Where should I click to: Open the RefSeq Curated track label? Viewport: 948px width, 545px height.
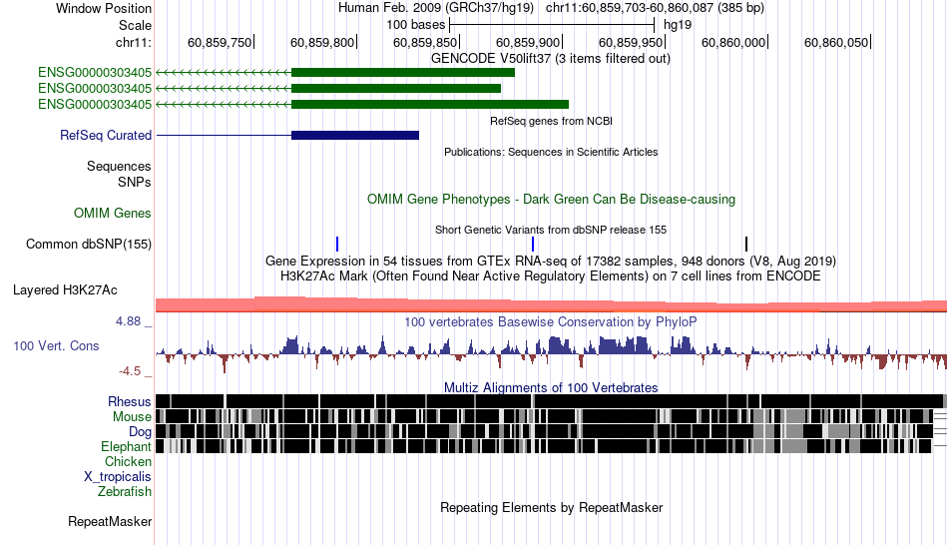coord(106,135)
